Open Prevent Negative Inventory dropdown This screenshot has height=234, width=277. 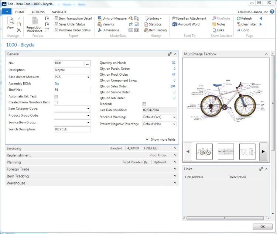point(174,124)
